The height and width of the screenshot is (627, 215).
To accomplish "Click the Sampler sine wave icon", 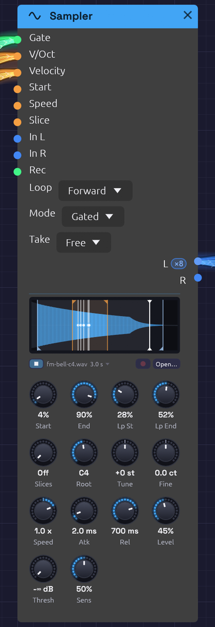I will coord(35,16).
